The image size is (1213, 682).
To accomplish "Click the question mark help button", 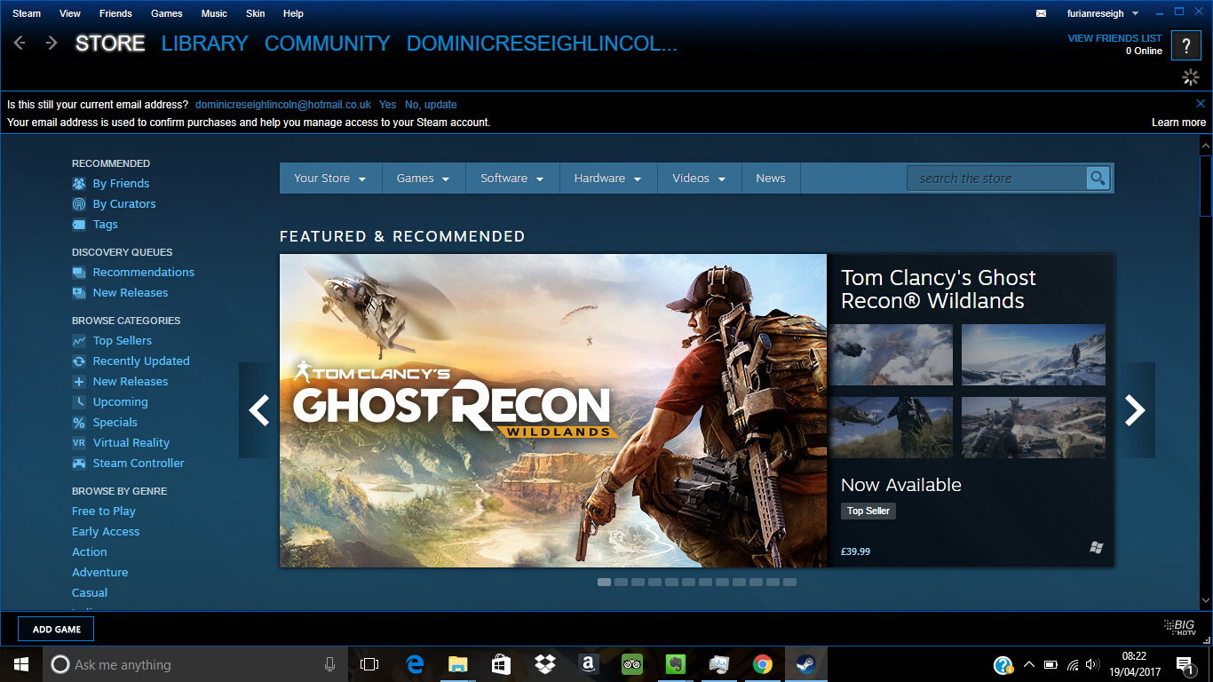I will [1185, 45].
